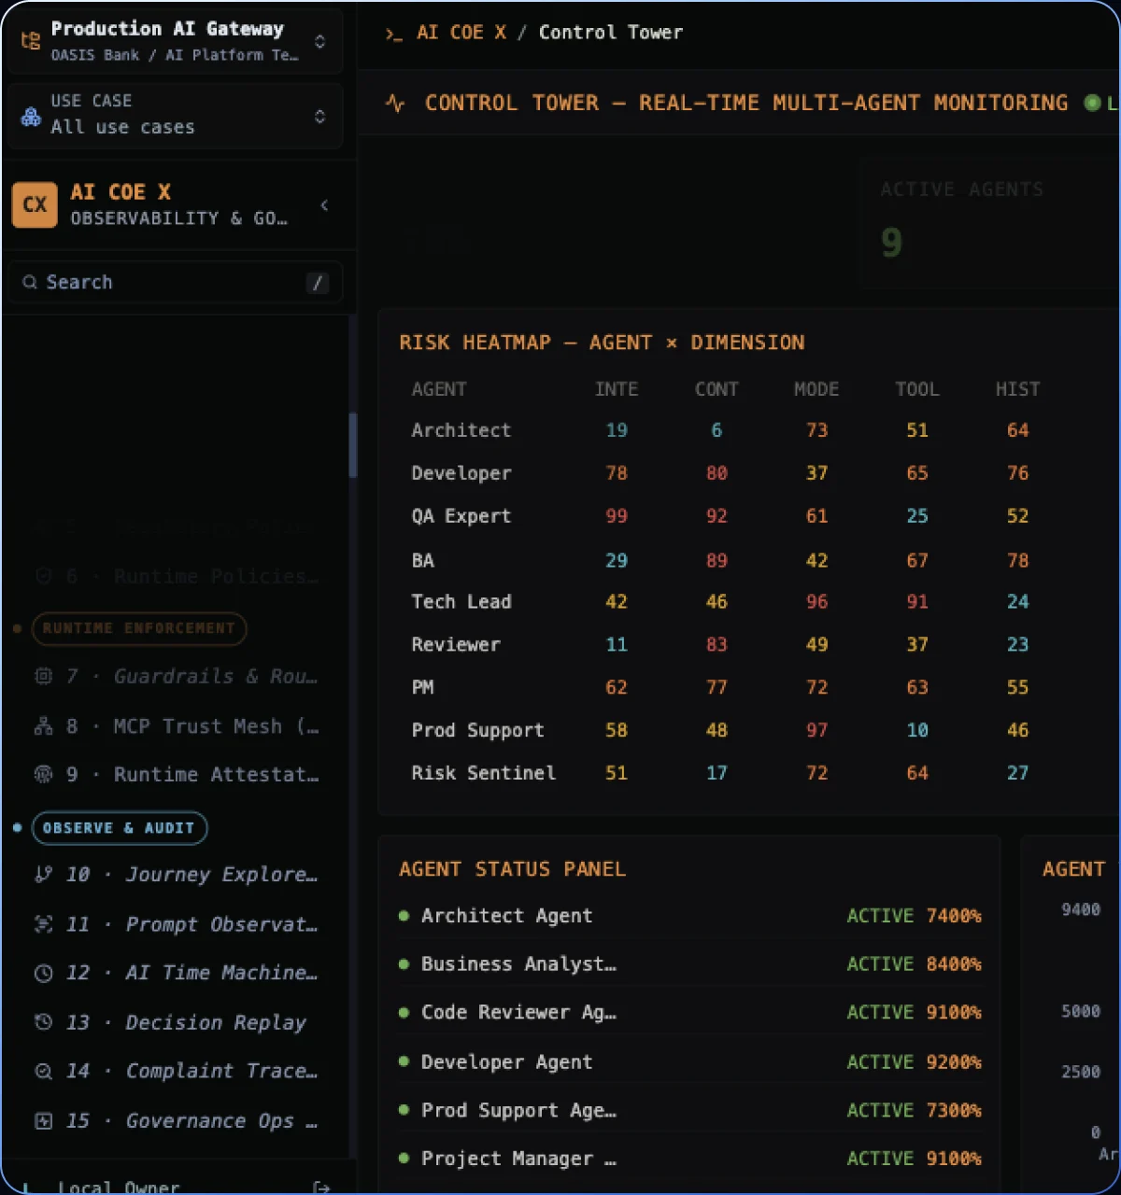Viewport: 1121px width, 1195px height.
Task: Click the Risk Heatmap panel title
Action: (x=602, y=343)
